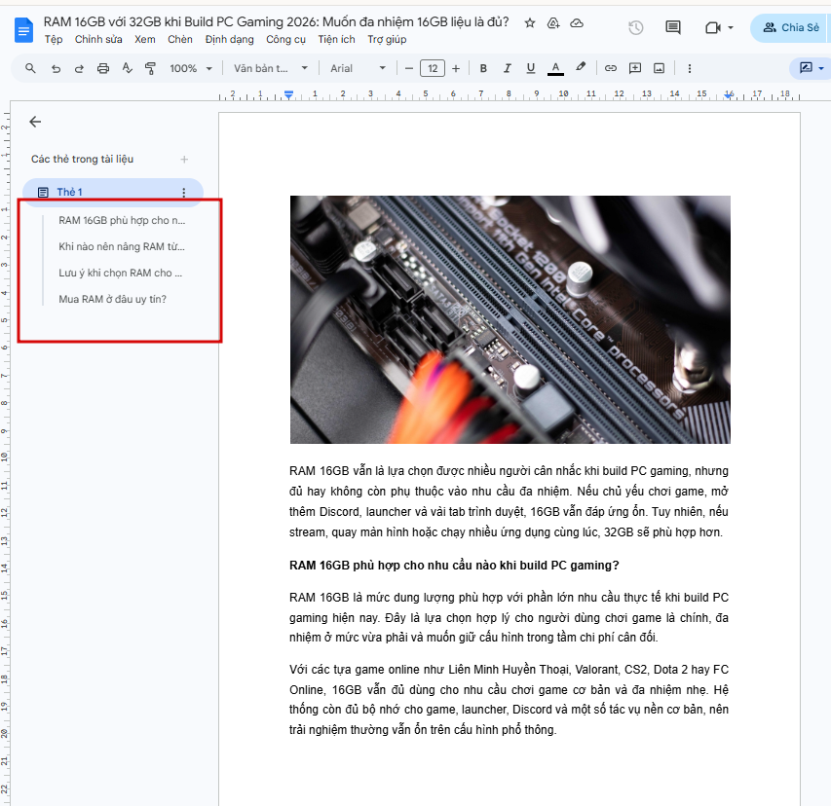Print the document

tap(103, 68)
